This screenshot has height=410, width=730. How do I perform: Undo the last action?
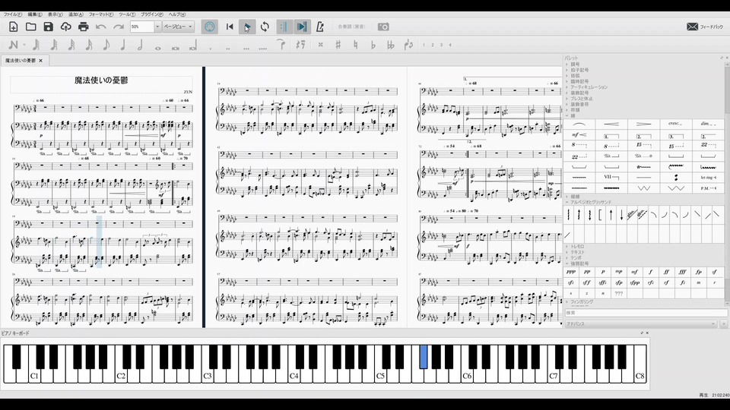(x=101, y=27)
